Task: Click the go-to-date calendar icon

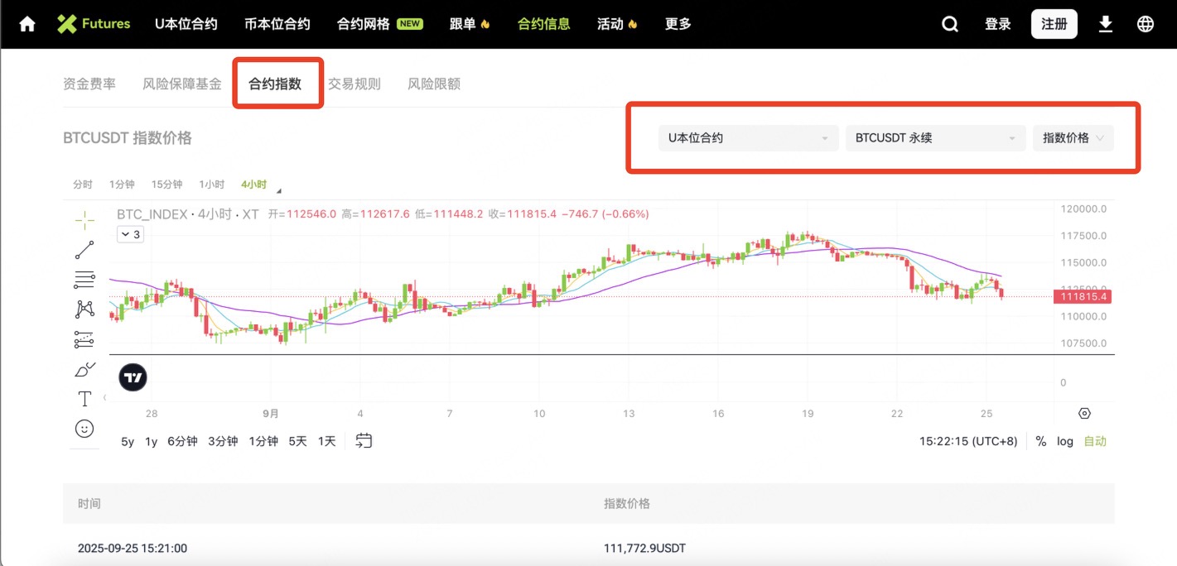Action: (x=364, y=441)
